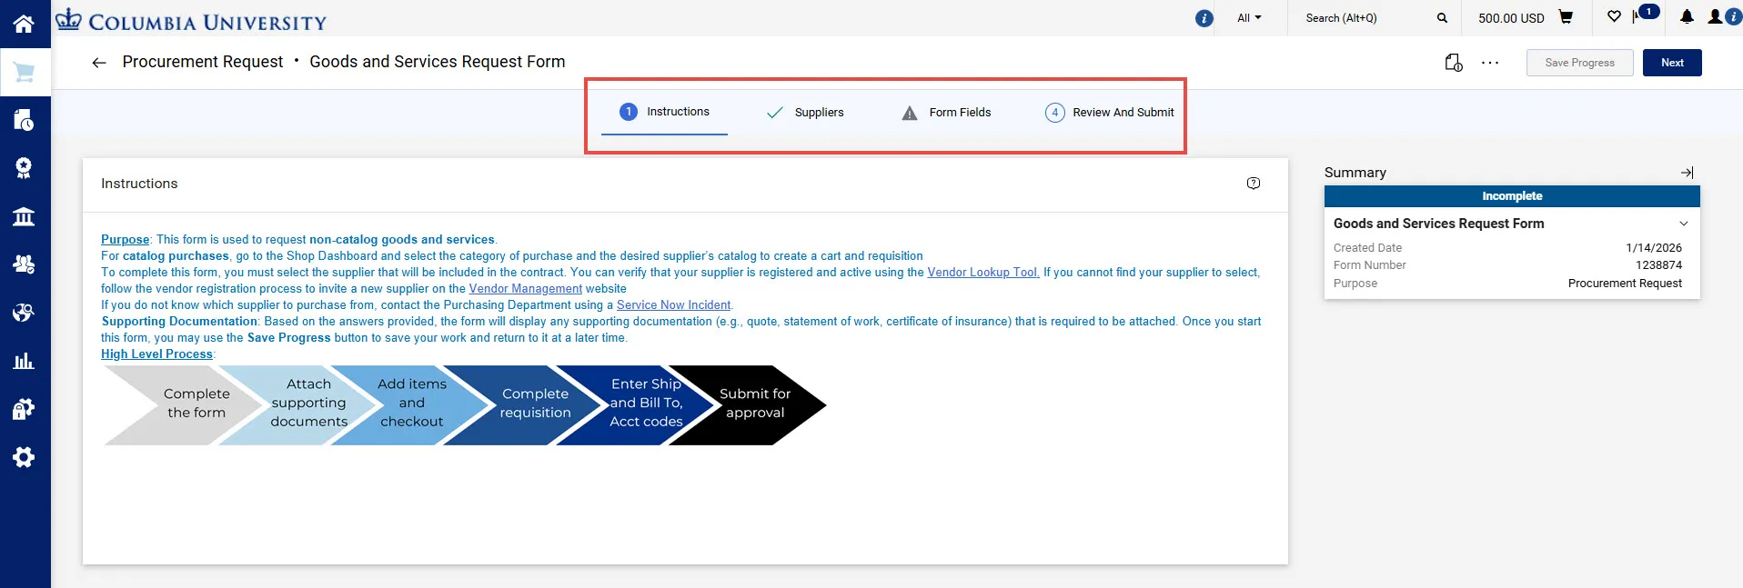
Task: Open the orders document sidebar icon
Action: 24,120
